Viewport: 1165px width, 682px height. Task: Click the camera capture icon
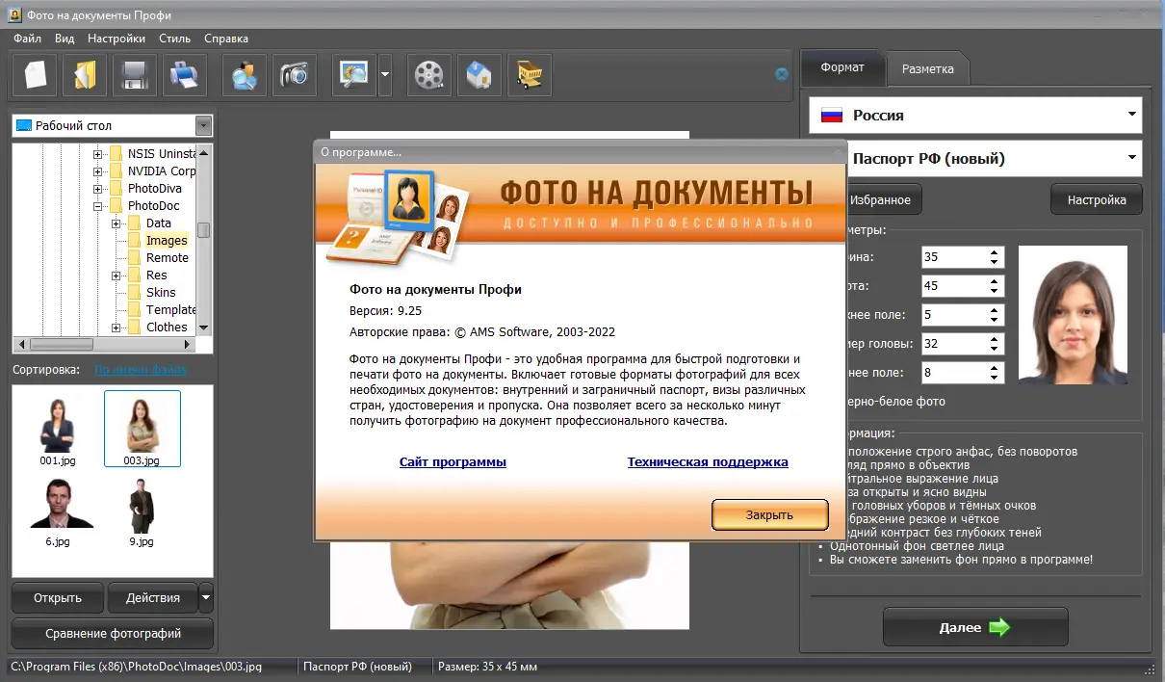pyautogui.click(x=294, y=74)
